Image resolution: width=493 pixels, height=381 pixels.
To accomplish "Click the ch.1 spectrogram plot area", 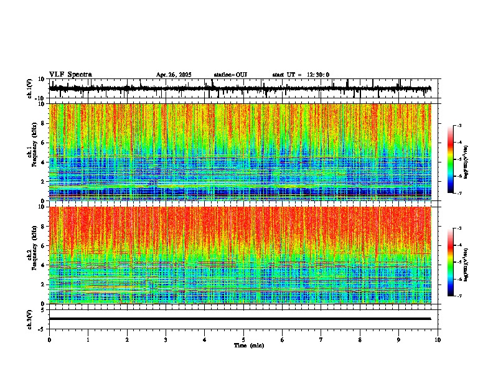I will point(240,152).
